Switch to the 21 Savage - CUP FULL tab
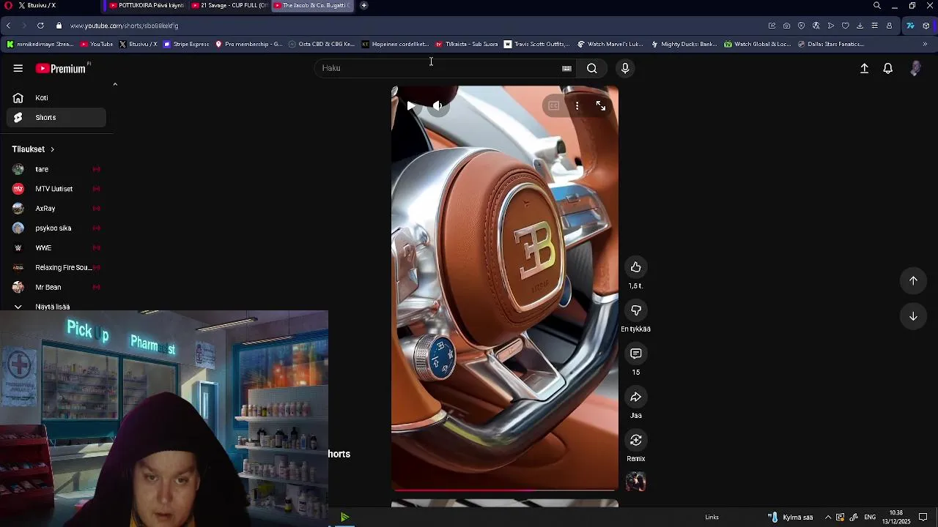Screen dimensions: 938x527 229,5
